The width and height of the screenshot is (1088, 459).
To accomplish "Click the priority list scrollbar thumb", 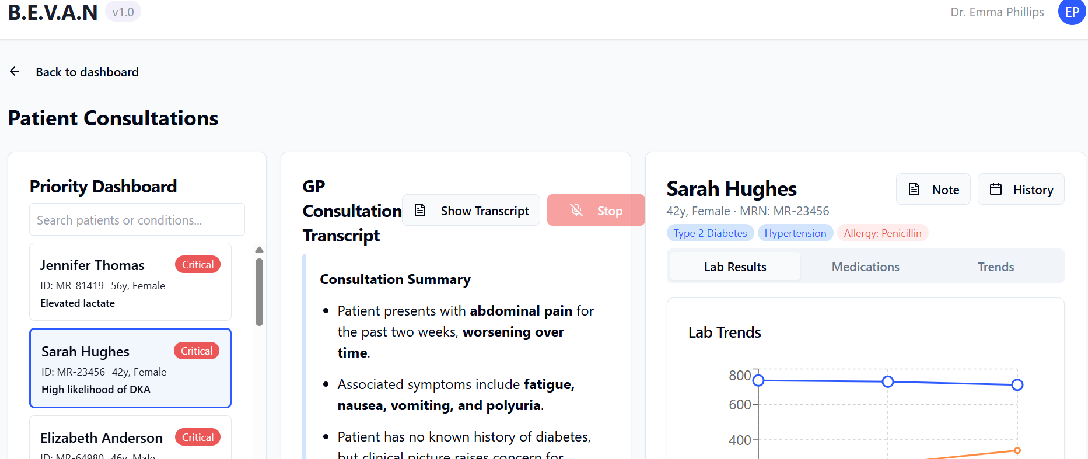I will click(260, 292).
